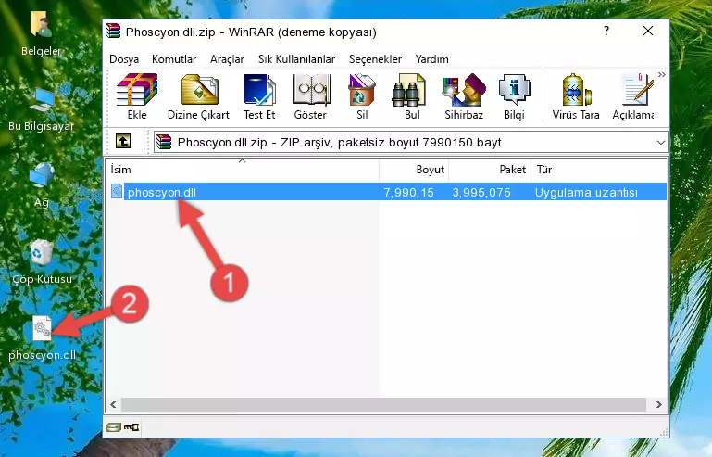Click the horizontal scrollbar right arrow
This screenshot has width=712, height=457.
coord(658,404)
